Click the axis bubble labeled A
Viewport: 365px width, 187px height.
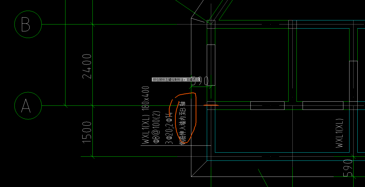[x=28, y=106]
